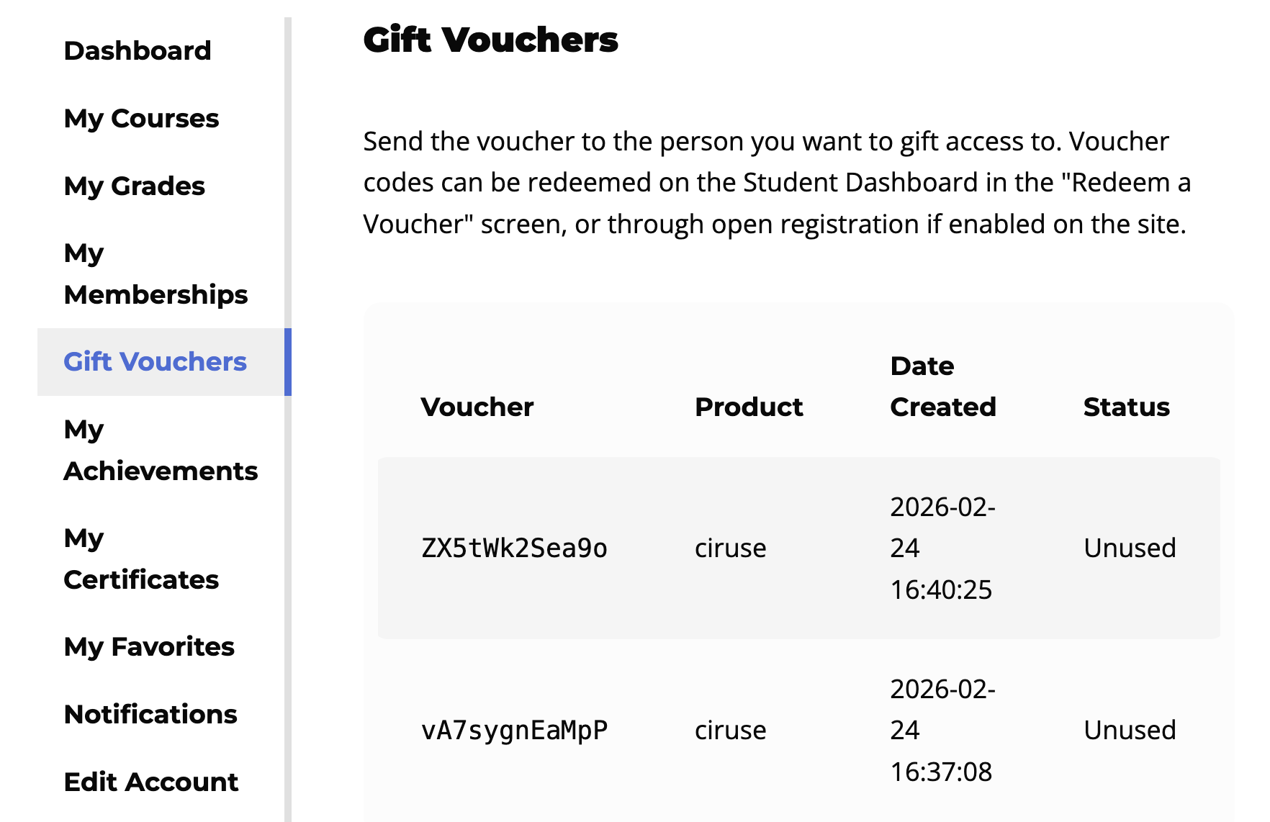This screenshot has height=822, width=1270.
Task: Navigate to My Memberships
Action: click(x=156, y=274)
